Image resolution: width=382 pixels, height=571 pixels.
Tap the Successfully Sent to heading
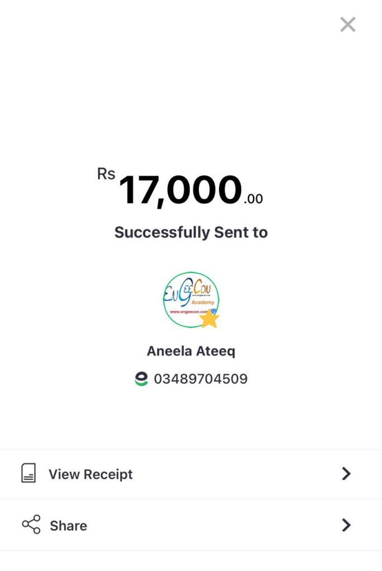coord(191,233)
